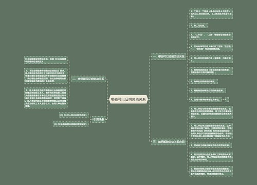
Task: Select the five-line 用人单位 node under branch 二
Action: 46,76
